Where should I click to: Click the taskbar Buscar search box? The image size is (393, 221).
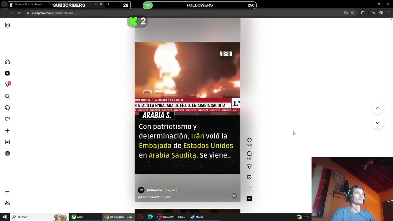tap(39, 217)
